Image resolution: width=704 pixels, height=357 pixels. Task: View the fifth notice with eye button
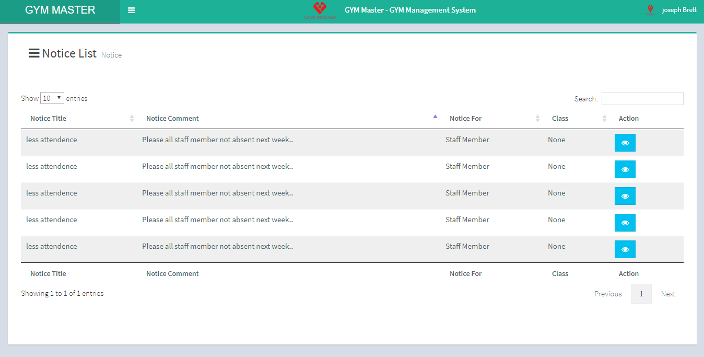(625, 249)
